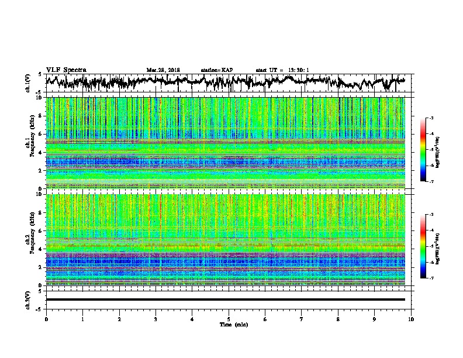Click the "ch.1(V)" waveform axis label
463x358 pixels.
[x=28, y=83]
